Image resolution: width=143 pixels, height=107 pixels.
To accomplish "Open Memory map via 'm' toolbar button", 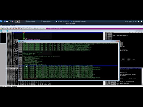I will 27,29.
